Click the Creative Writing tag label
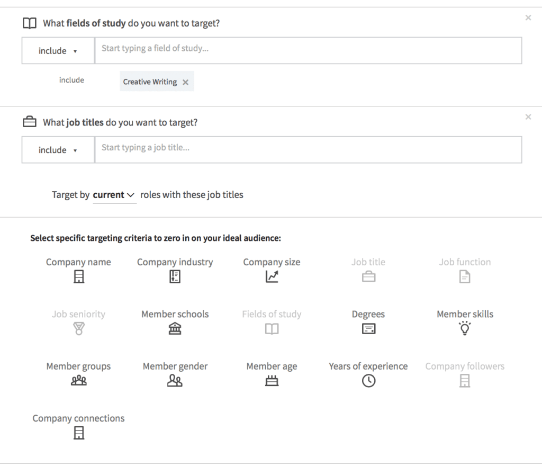Image resolution: width=542 pixels, height=466 pixels. point(150,82)
